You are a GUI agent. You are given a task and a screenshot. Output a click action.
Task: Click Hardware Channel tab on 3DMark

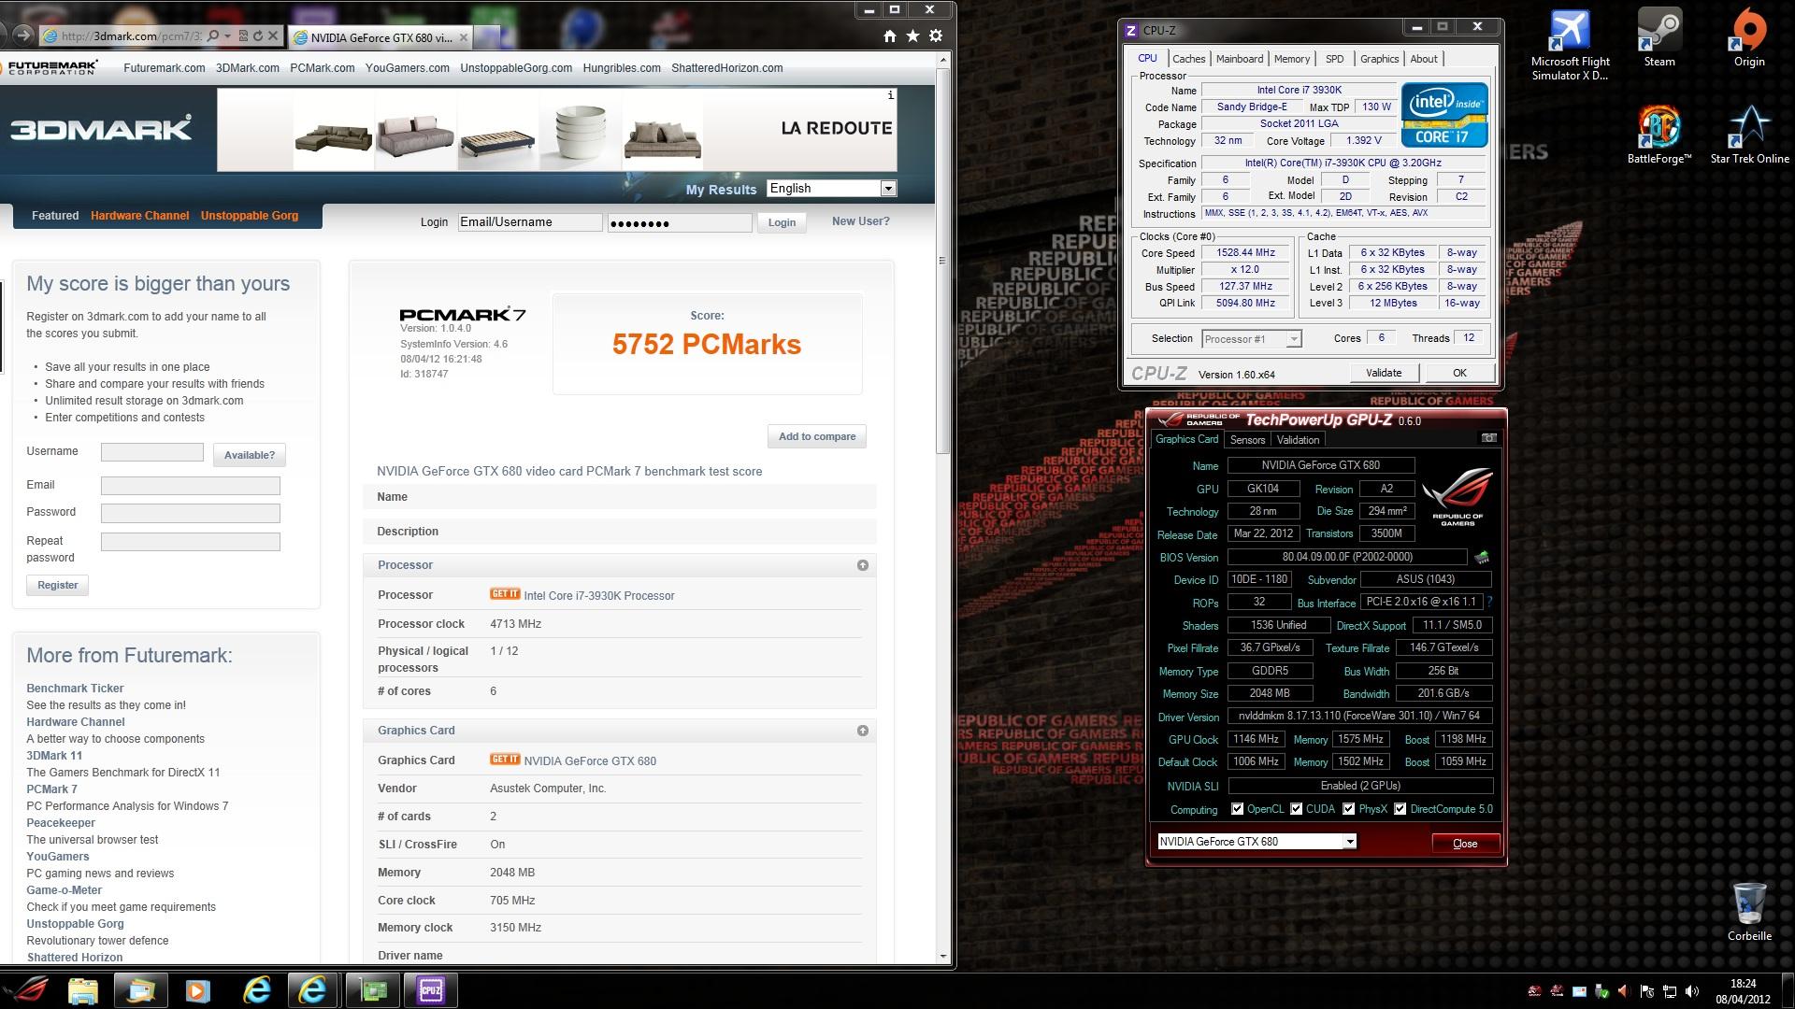click(x=139, y=216)
